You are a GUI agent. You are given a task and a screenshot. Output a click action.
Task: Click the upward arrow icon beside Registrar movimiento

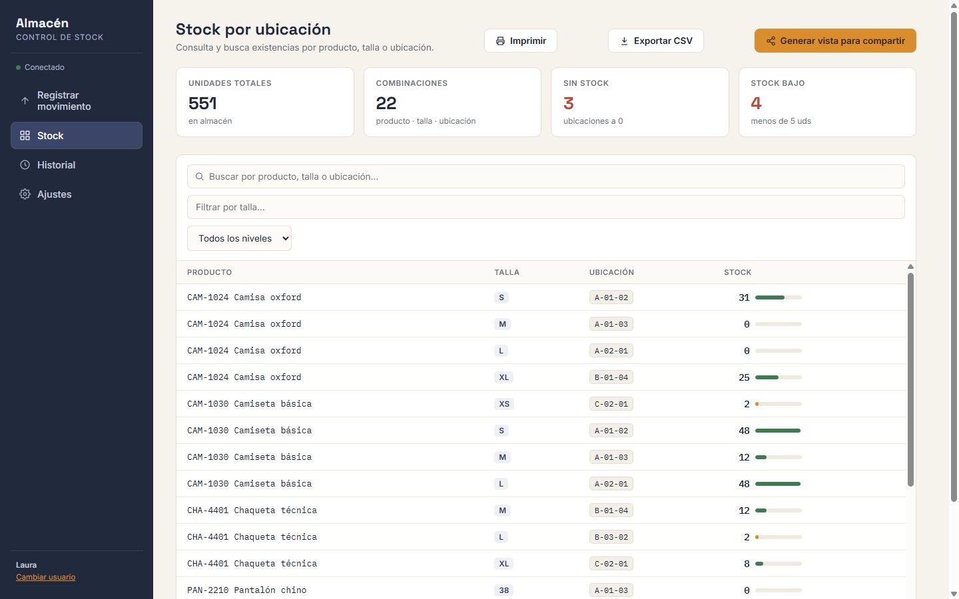coord(25,101)
